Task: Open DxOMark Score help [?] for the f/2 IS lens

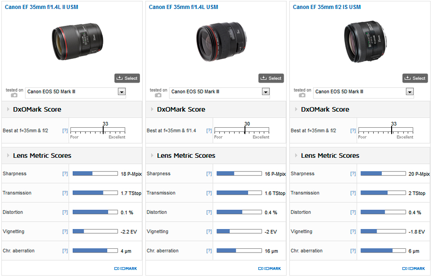Action: (x=353, y=131)
